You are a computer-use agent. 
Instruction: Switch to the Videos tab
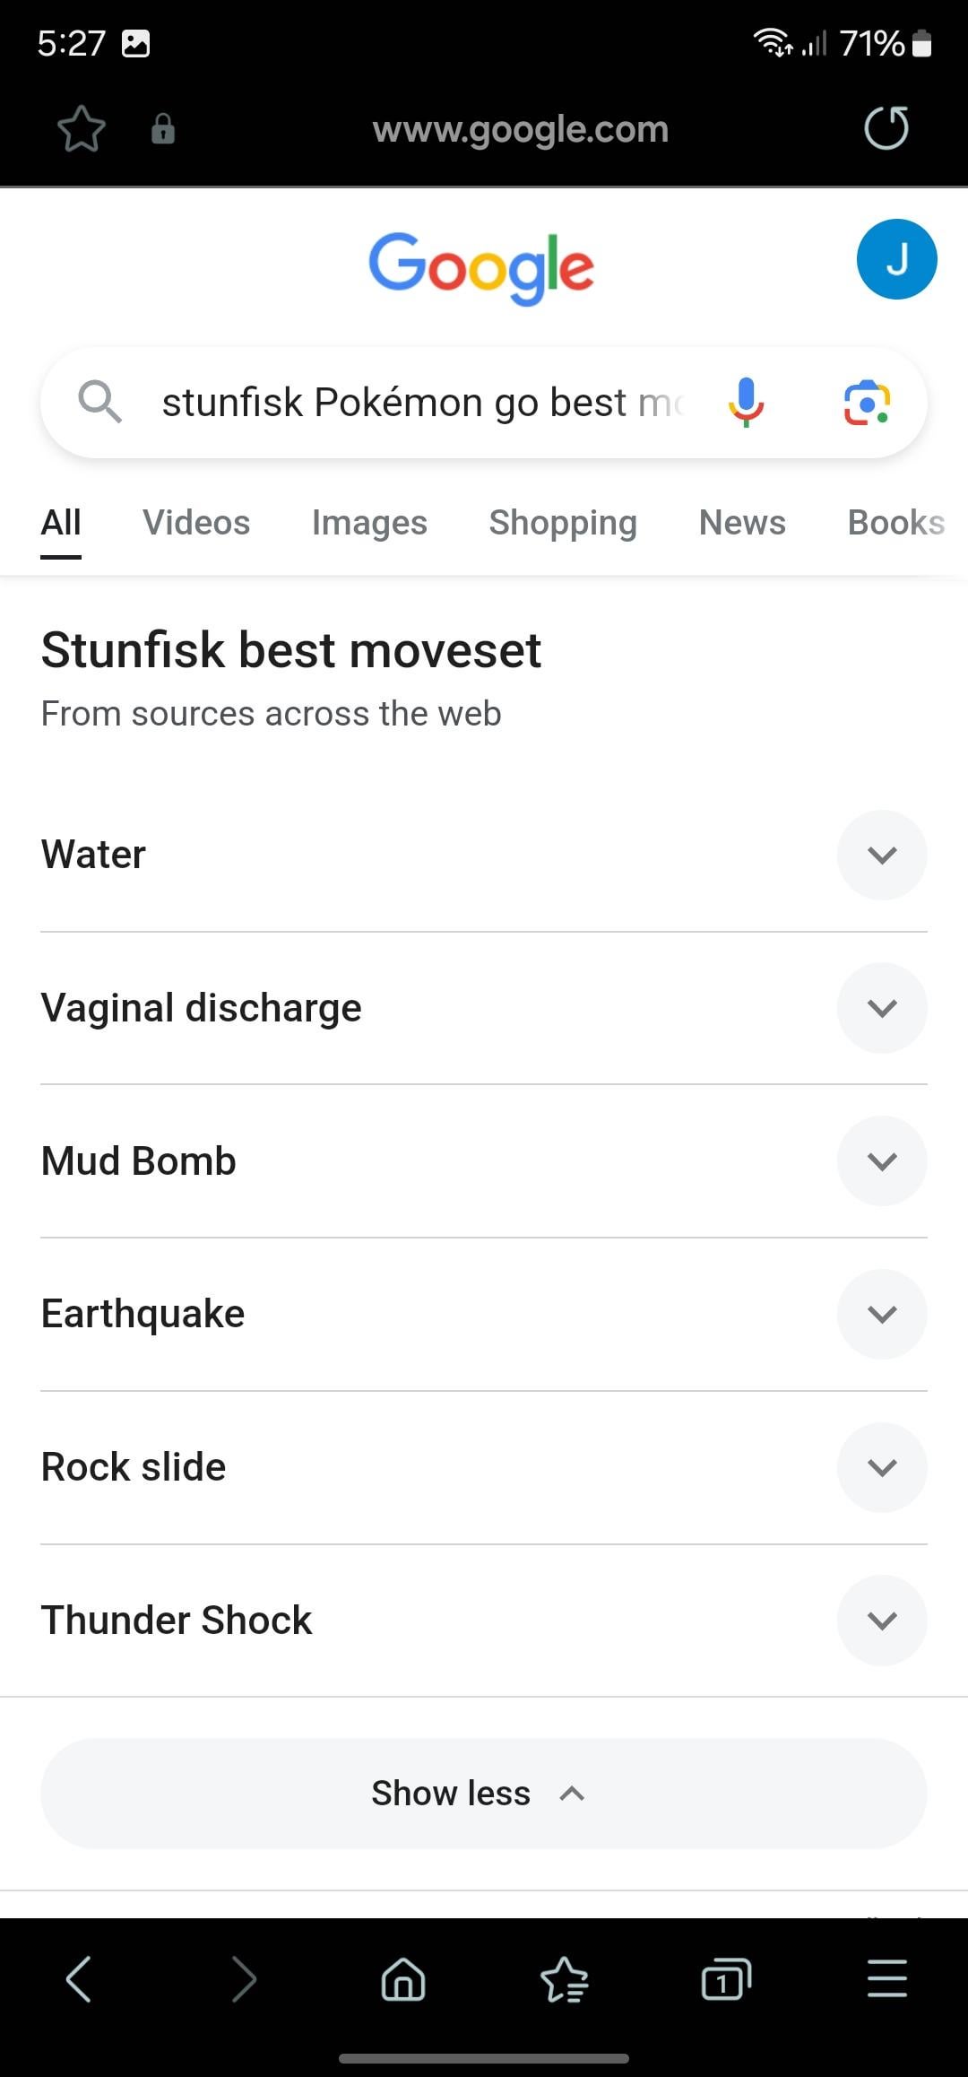click(x=196, y=523)
